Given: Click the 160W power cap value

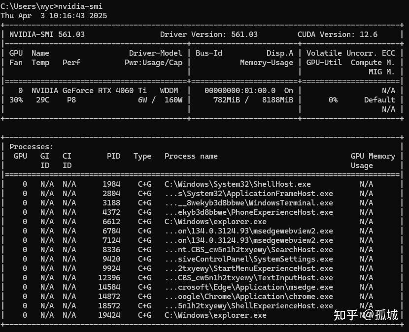Looking at the screenshot, I should 173,100.
